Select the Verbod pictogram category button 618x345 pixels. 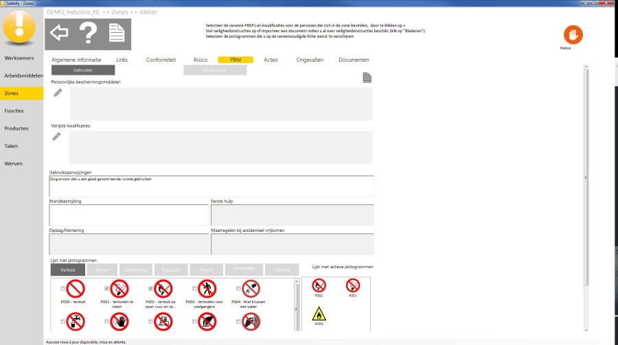(x=67, y=270)
